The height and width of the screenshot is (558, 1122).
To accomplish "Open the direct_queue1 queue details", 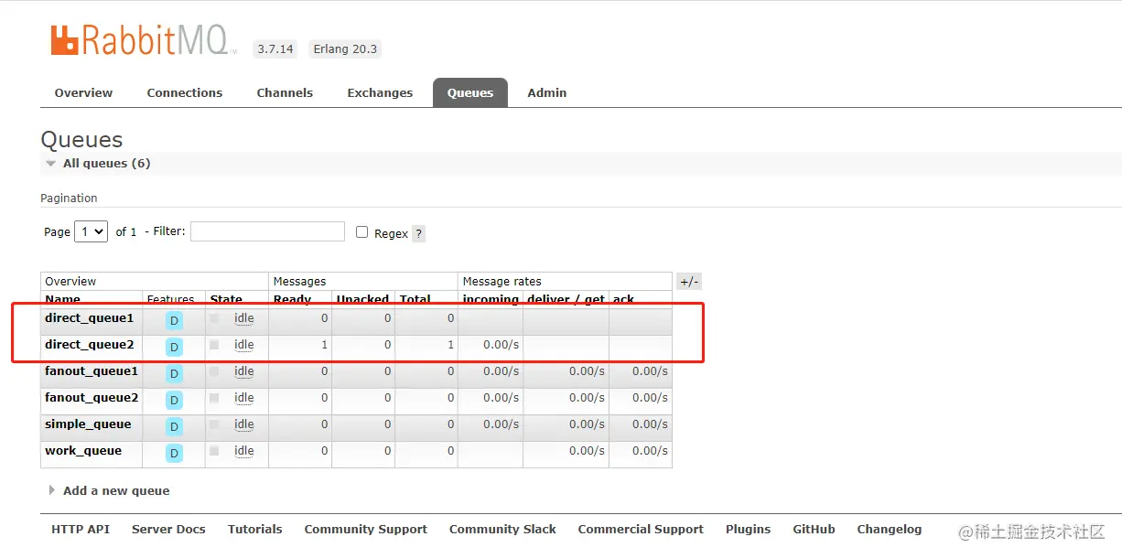I will tap(89, 318).
